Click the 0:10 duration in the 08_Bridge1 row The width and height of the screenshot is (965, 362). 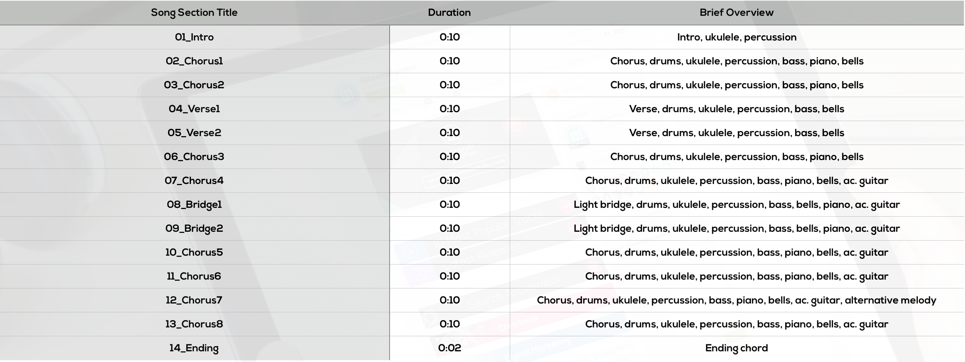point(450,205)
